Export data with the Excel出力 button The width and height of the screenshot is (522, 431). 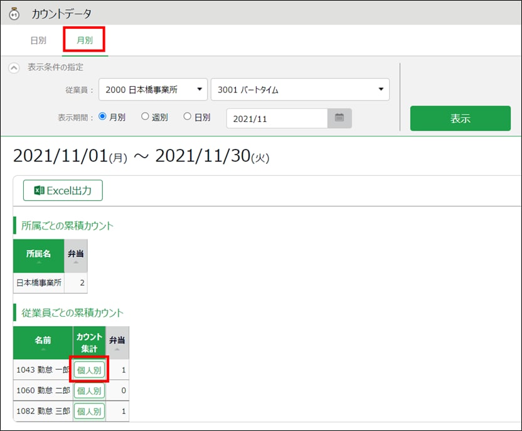pyautogui.click(x=63, y=191)
